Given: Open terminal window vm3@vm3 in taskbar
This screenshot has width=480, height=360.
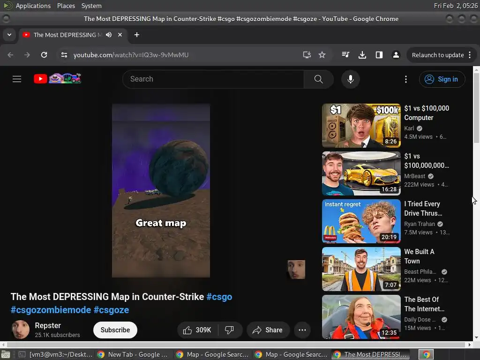Looking at the screenshot, I should 55,354.
